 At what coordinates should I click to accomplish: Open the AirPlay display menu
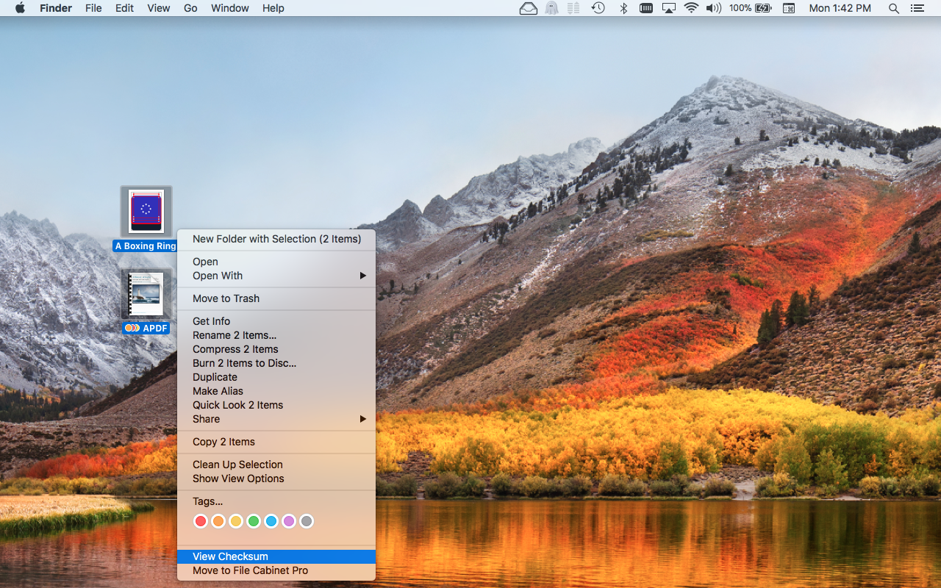[669, 8]
